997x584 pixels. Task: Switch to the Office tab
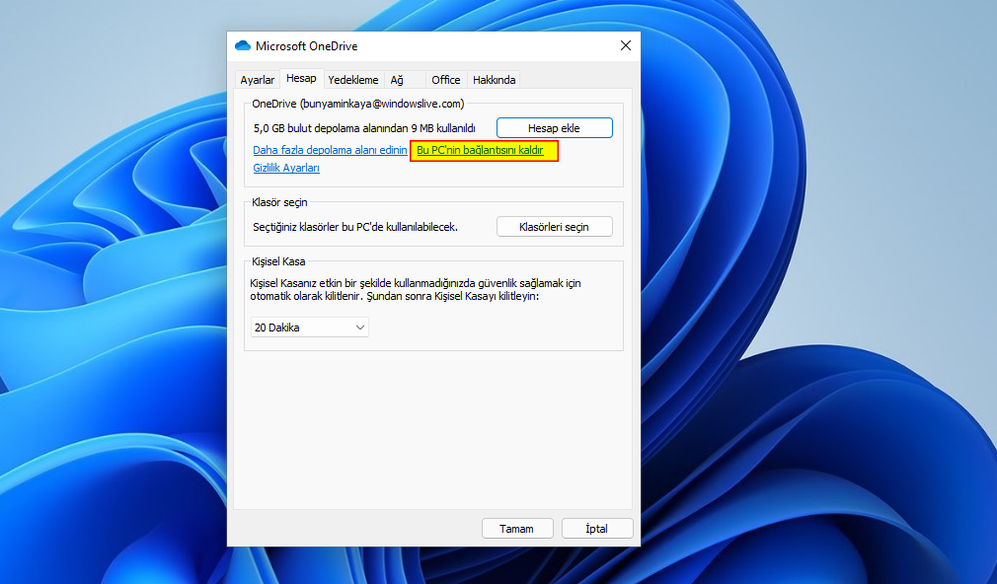tap(445, 79)
